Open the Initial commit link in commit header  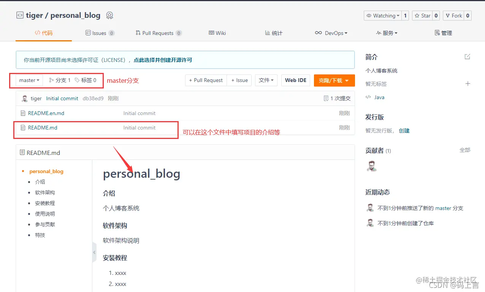pos(62,98)
